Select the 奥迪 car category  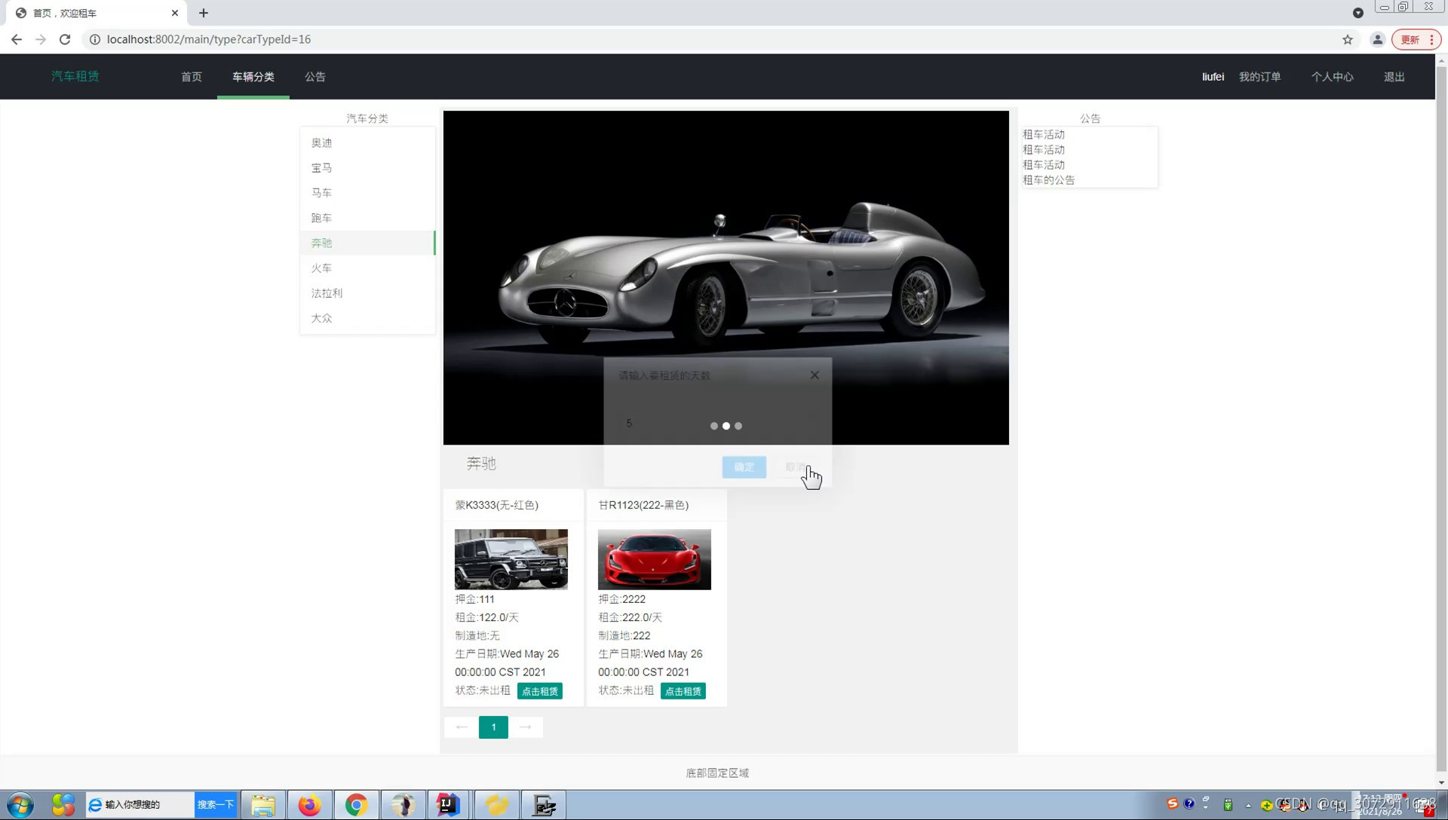(x=368, y=142)
